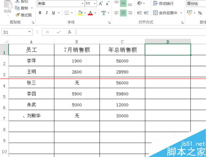Screen dimensions: 206x157
Task: Click cell containing 30000
Action: click(x=122, y=116)
